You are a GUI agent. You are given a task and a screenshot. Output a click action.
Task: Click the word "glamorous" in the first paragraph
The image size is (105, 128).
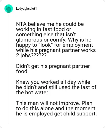pyautogui.click(x=29, y=40)
